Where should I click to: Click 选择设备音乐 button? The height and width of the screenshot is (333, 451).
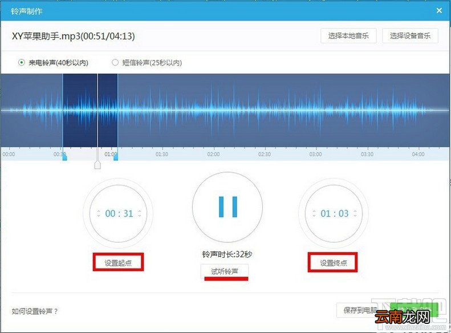[410, 36]
